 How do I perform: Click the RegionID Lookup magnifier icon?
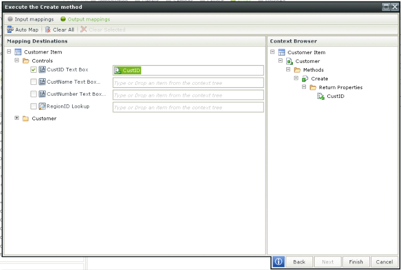pyautogui.click(x=42, y=106)
